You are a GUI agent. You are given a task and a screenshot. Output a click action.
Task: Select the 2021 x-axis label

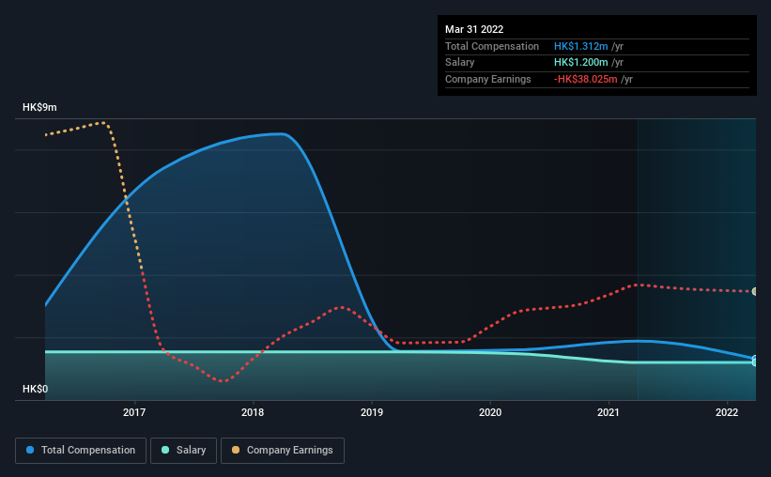pos(609,412)
